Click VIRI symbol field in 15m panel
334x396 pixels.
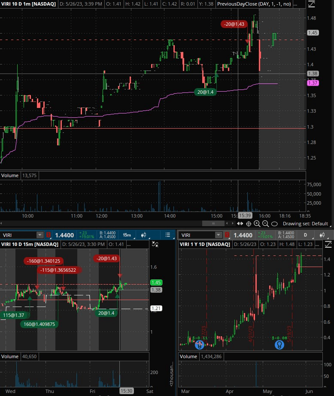tap(18, 235)
